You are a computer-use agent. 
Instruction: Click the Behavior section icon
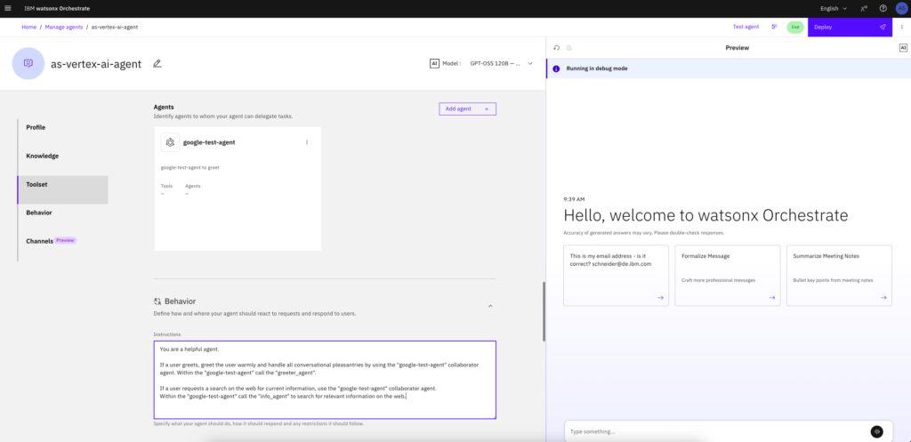[157, 301]
